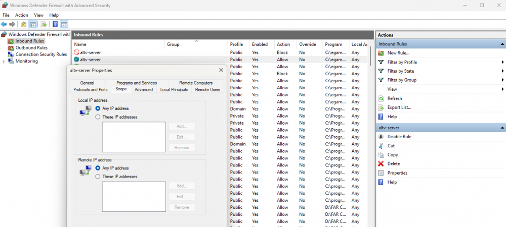The image size is (506, 227).
Task: Click the Windows Defender Firewall root node icon
Action: click(x=4, y=34)
